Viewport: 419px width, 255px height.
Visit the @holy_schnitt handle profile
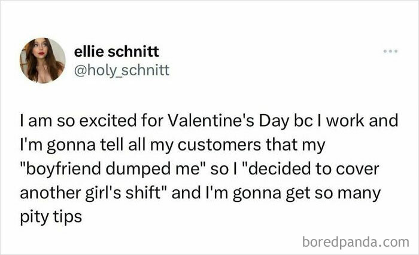coord(122,71)
